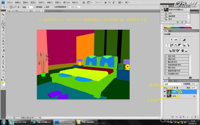Expand the "黑白" presets group
200x125 pixels.
166,68
